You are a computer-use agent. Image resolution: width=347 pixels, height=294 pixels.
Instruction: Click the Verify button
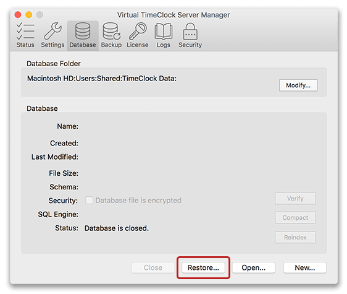[x=295, y=198]
